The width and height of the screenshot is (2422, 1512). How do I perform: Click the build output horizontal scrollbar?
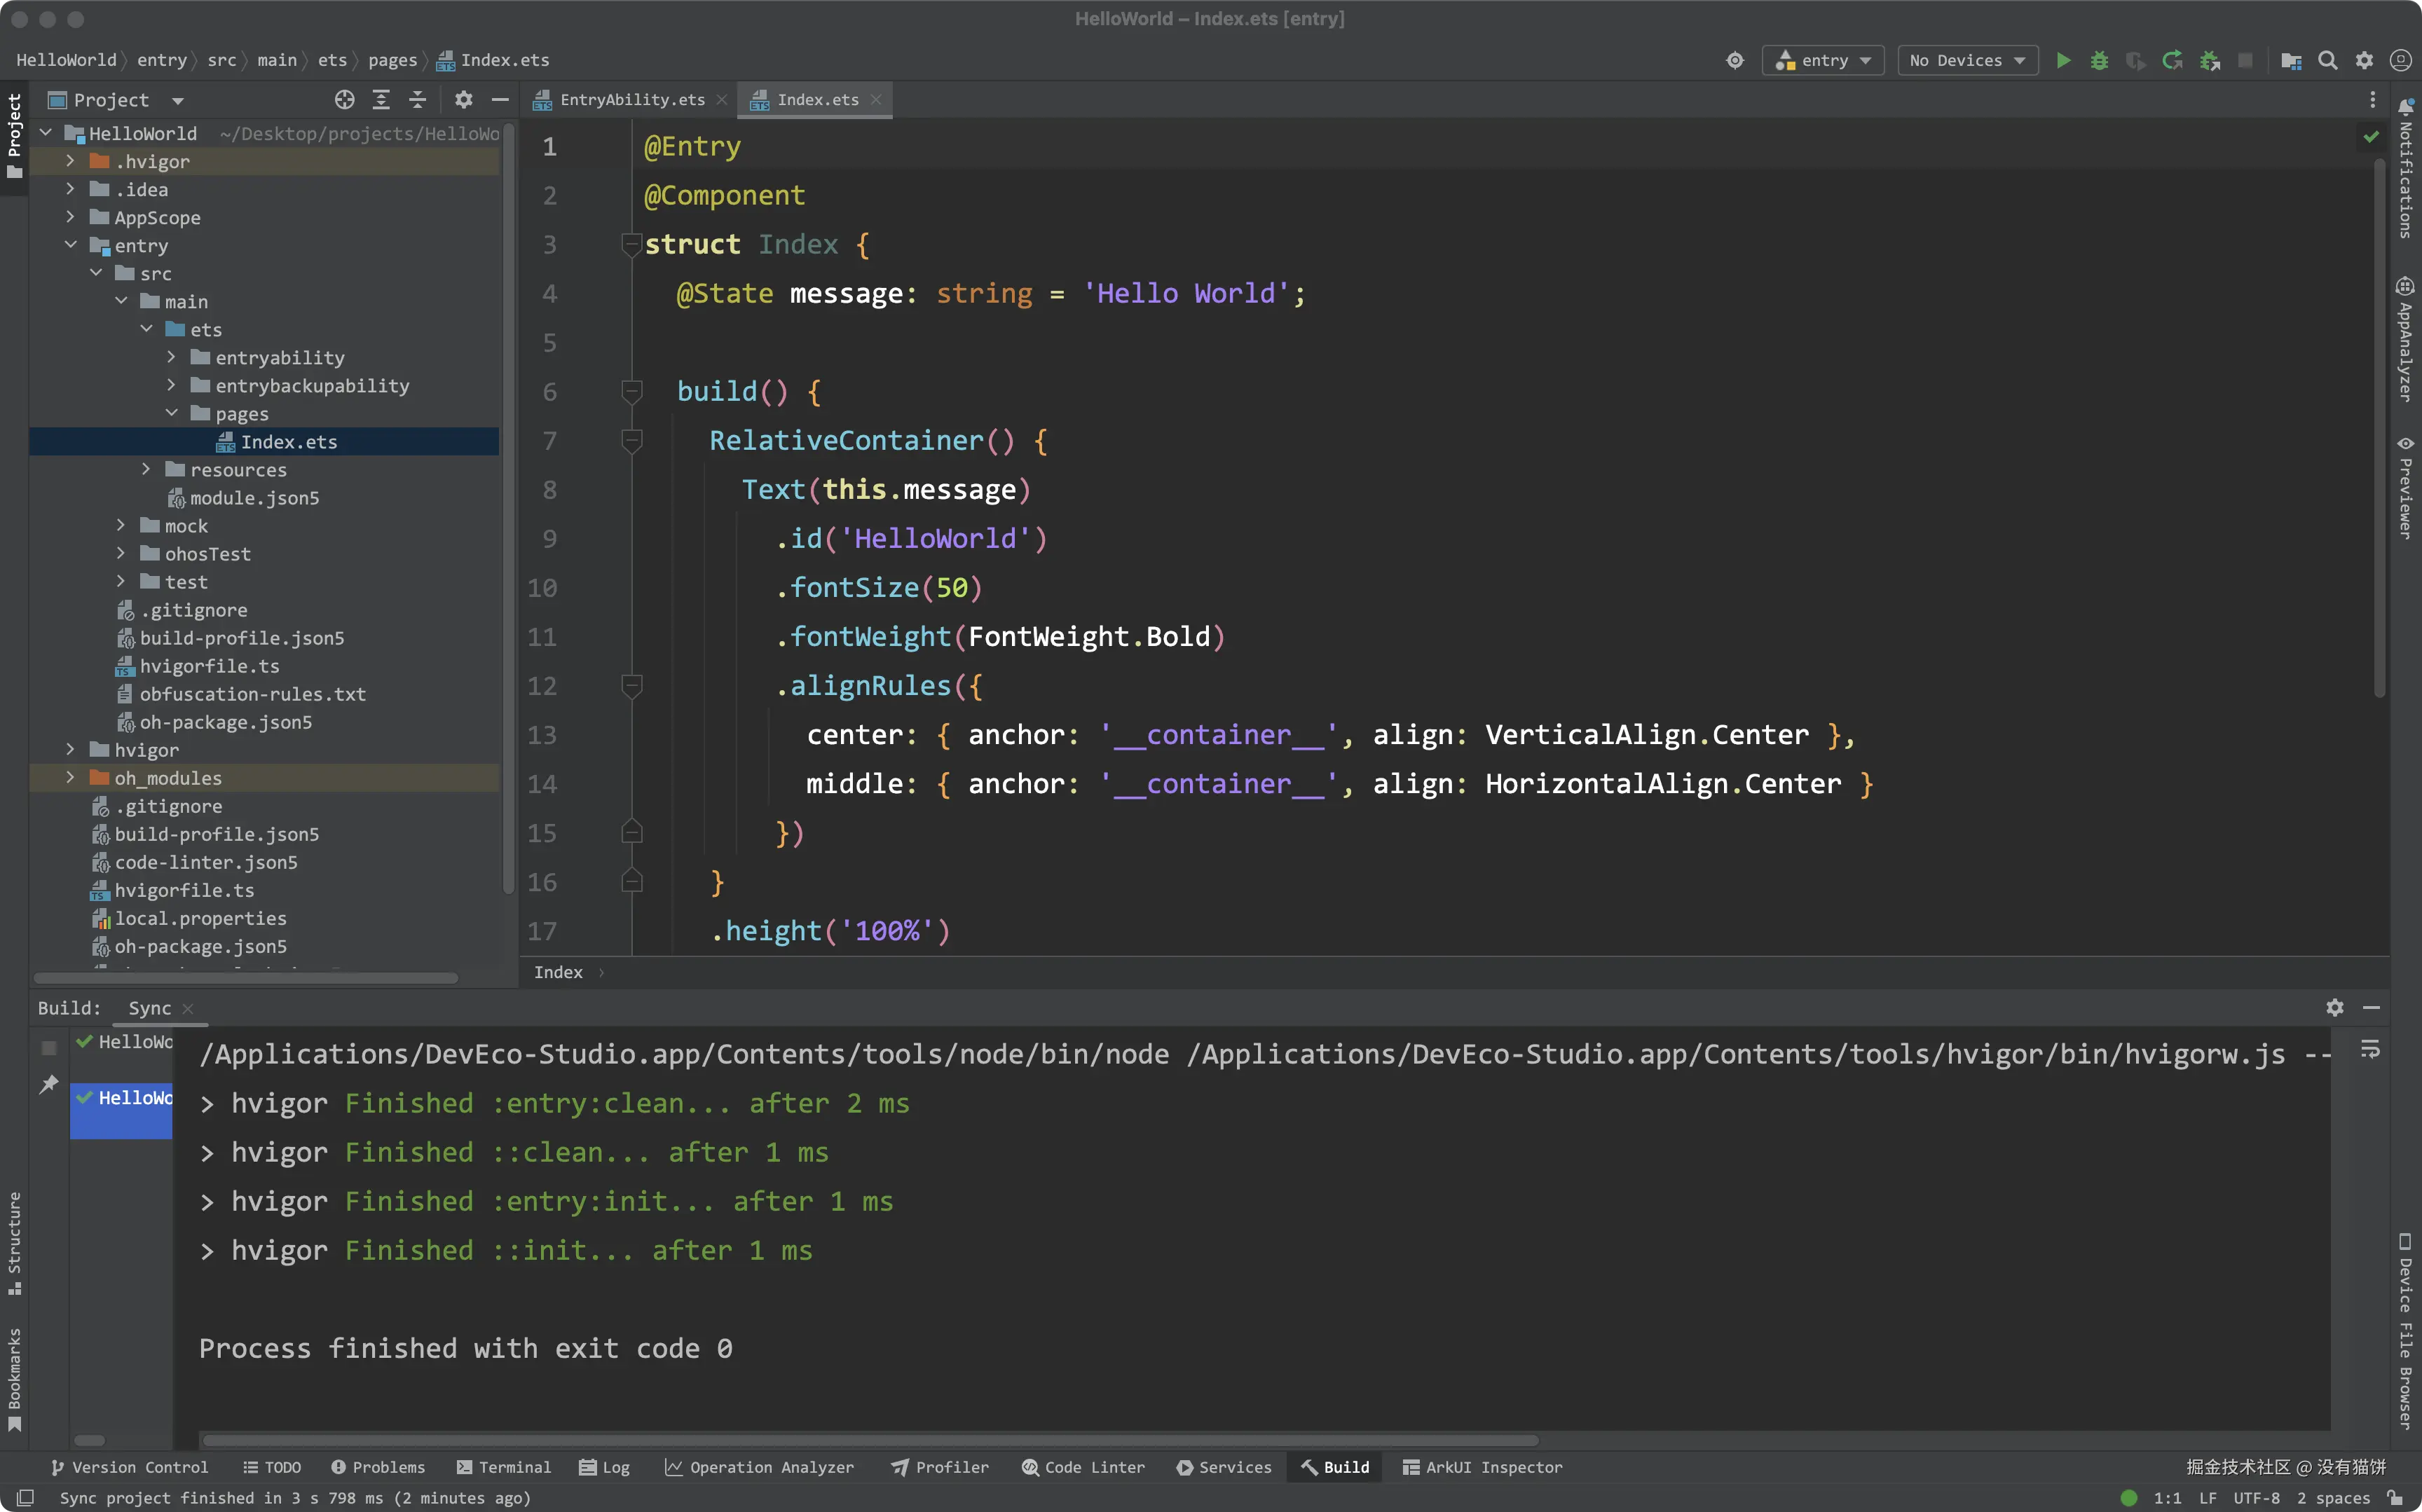pyautogui.click(x=870, y=1441)
